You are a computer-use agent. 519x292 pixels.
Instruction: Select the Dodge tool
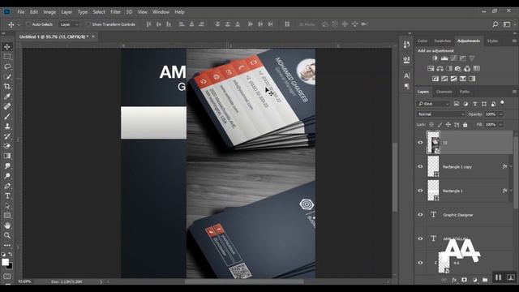[7, 176]
